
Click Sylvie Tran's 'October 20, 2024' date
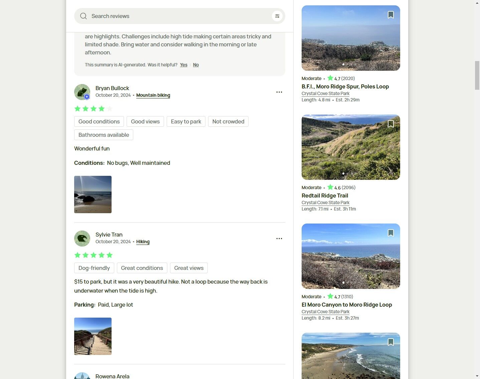113,242
